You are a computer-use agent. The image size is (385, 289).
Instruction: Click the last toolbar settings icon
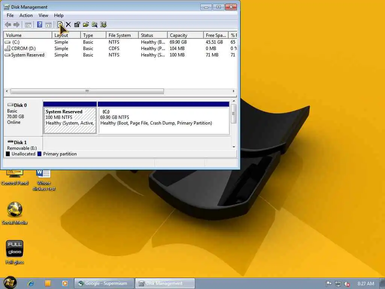click(103, 24)
